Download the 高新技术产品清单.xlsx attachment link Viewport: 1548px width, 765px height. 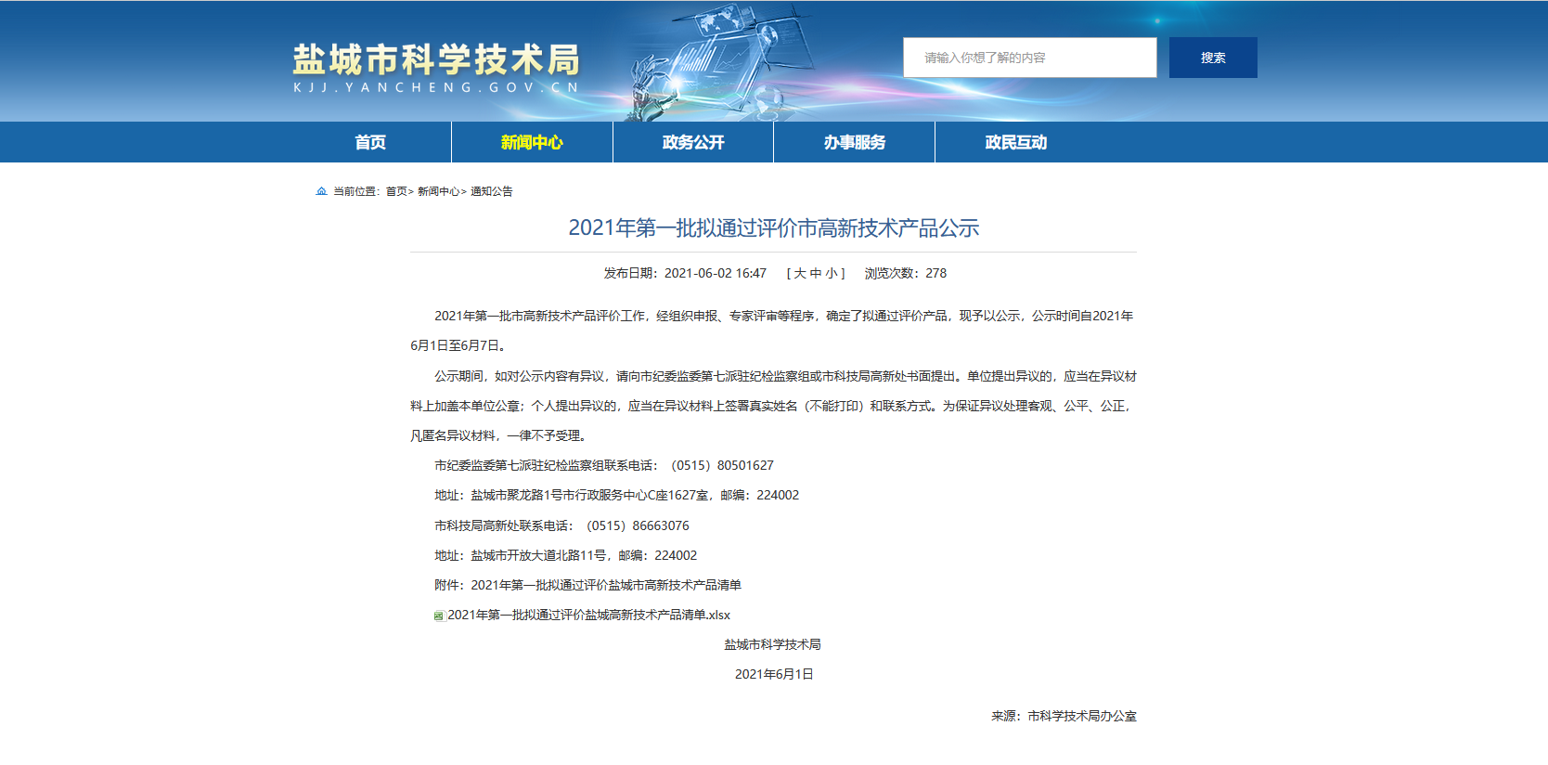pos(588,616)
